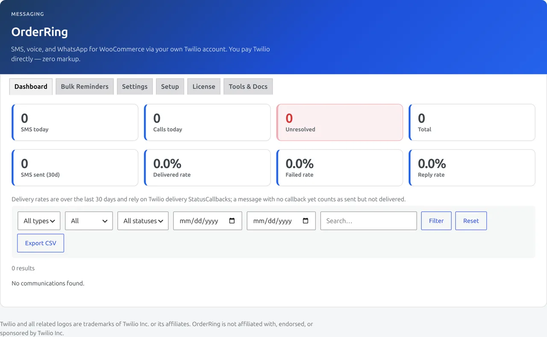Click the "No communications found." message
Screen dimensions: 547x337
48,283
